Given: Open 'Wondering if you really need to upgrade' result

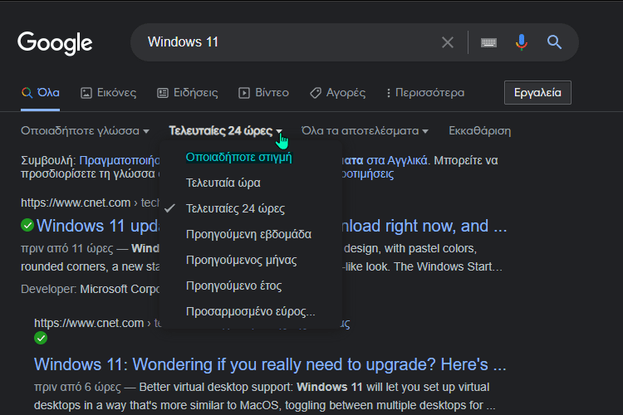Looking at the screenshot, I should pyautogui.click(x=270, y=364).
